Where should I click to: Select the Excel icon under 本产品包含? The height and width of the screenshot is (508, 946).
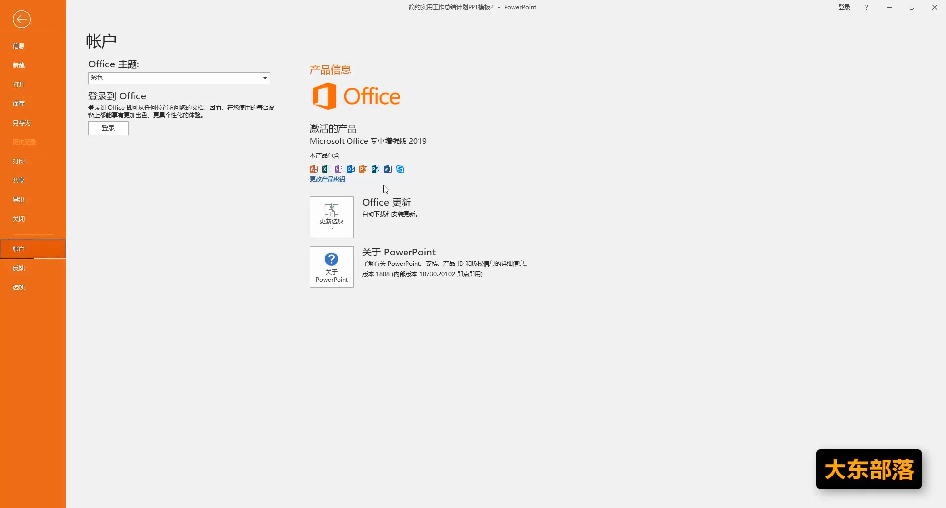click(x=326, y=169)
